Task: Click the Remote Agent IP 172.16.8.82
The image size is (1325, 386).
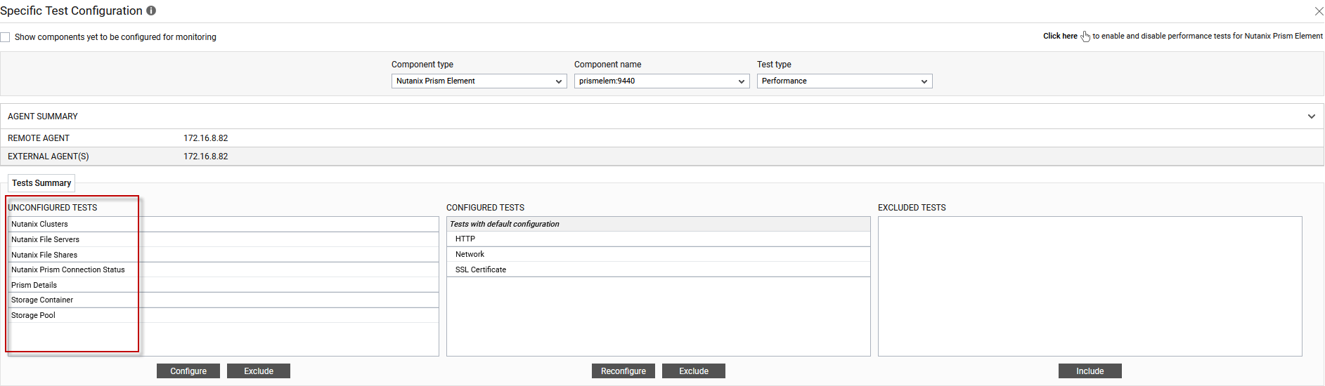Action: tap(206, 138)
